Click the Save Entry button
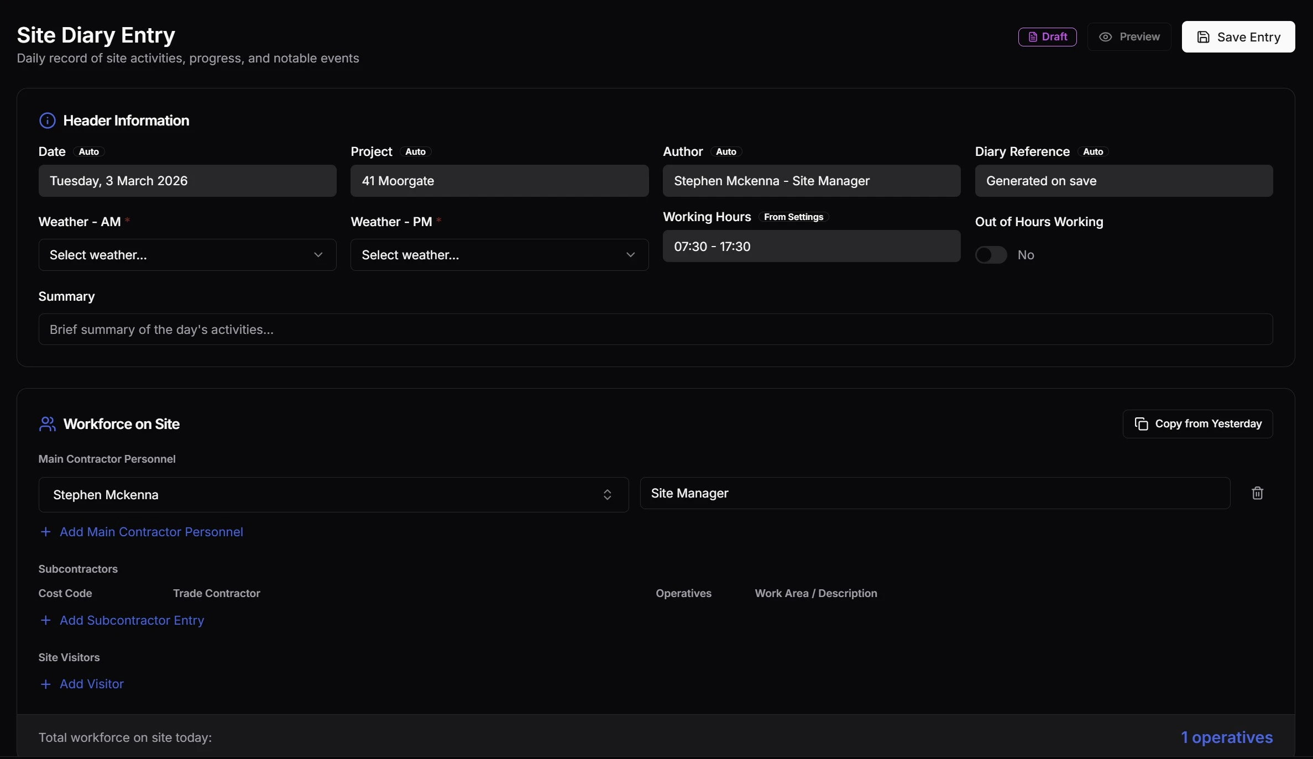This screenshot has height=759, width=1313. [x=1238, y=37]
